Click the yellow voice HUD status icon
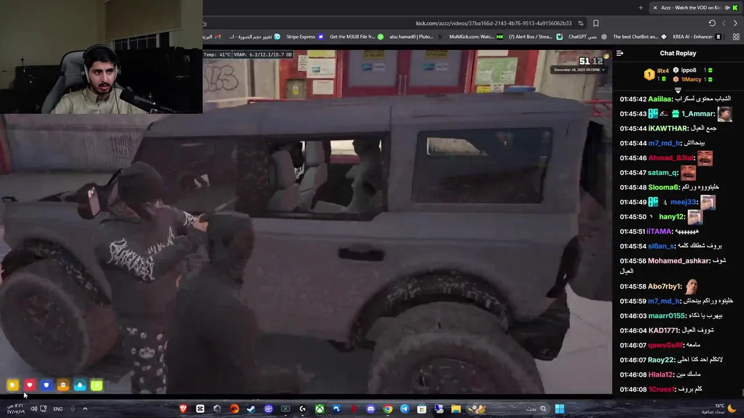 coord(13,385)
